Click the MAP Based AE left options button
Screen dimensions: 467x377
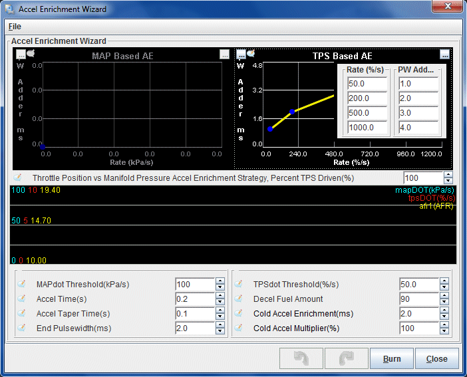pos(21,55)
